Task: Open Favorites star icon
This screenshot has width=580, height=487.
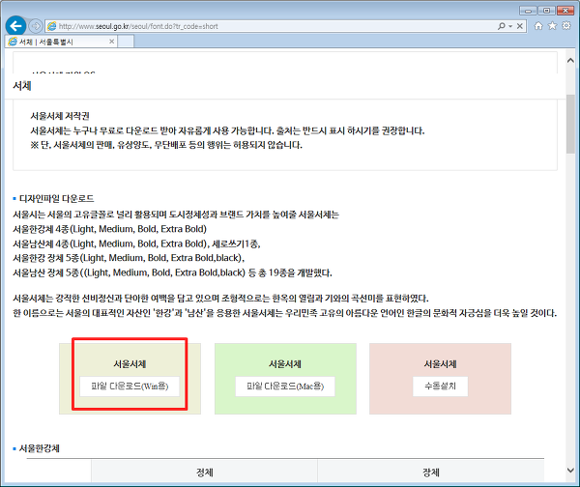Action: (x=552, y=25)
